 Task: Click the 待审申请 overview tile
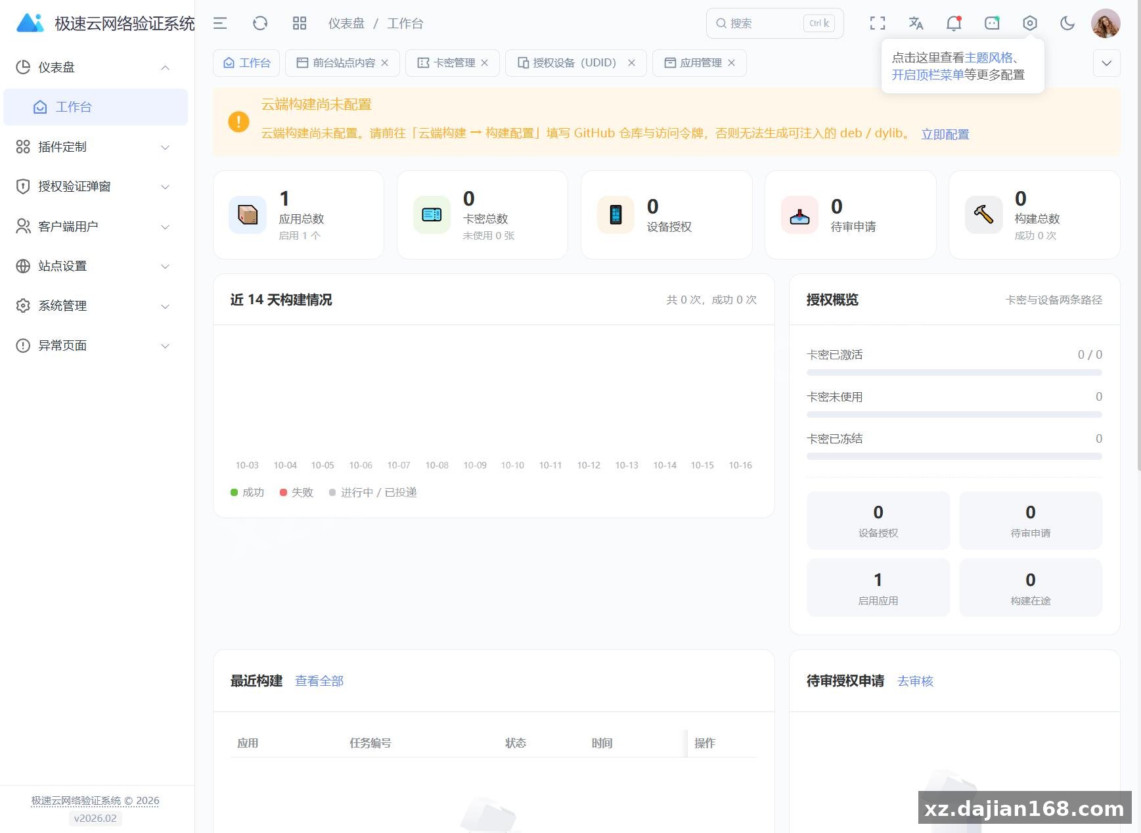point(1031,521)
